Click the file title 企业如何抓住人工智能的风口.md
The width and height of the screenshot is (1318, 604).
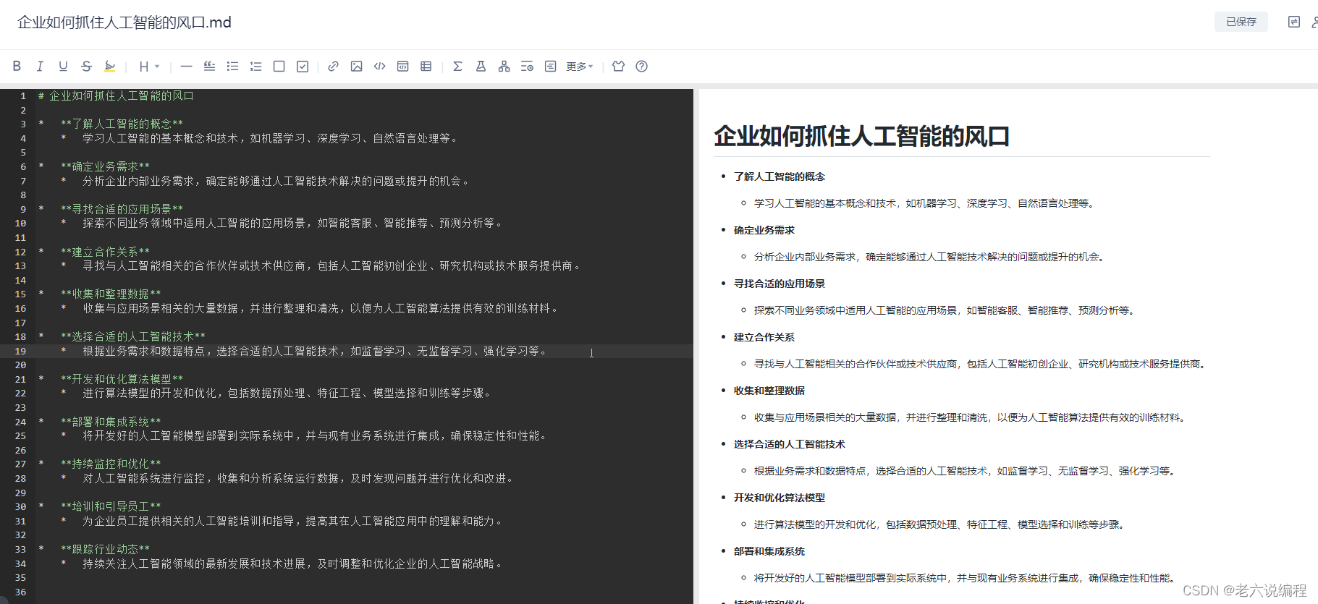click(x=124, y=22)
